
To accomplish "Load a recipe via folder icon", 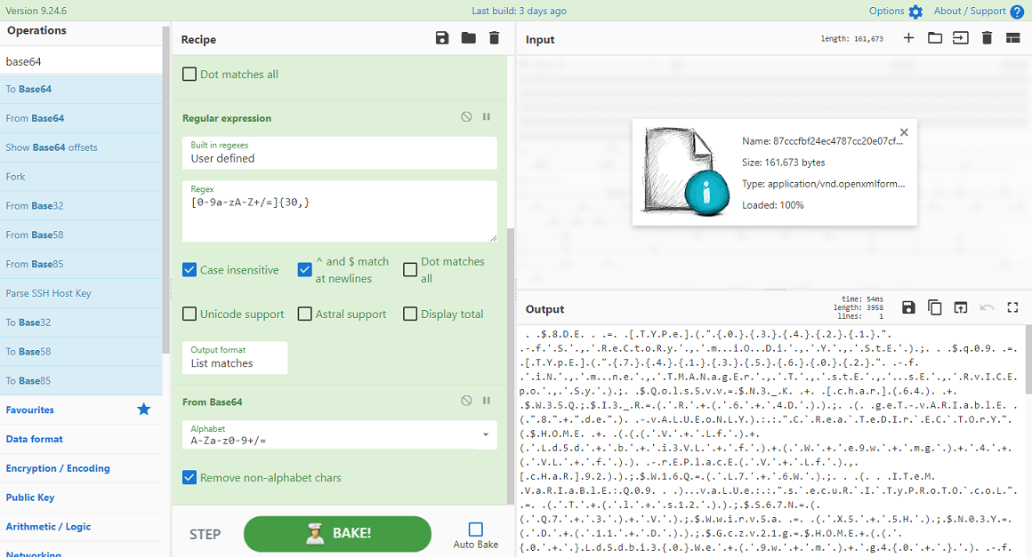I will 469,38.
